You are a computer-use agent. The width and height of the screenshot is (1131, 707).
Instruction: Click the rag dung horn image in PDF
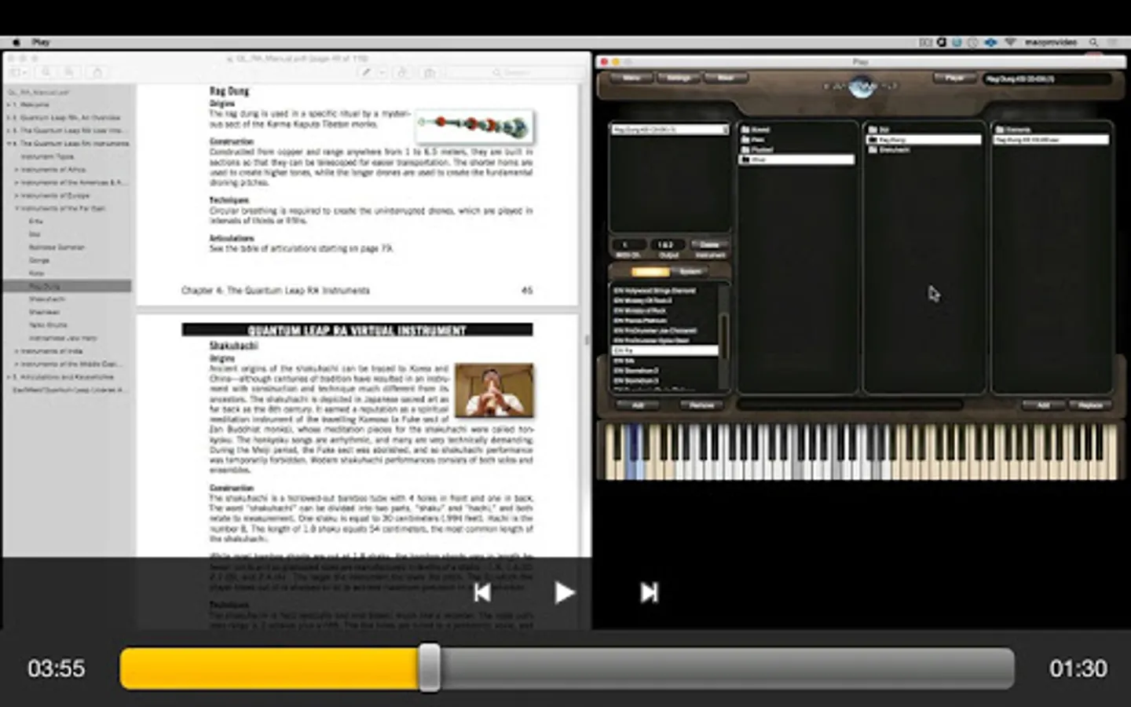coord(474,125)
